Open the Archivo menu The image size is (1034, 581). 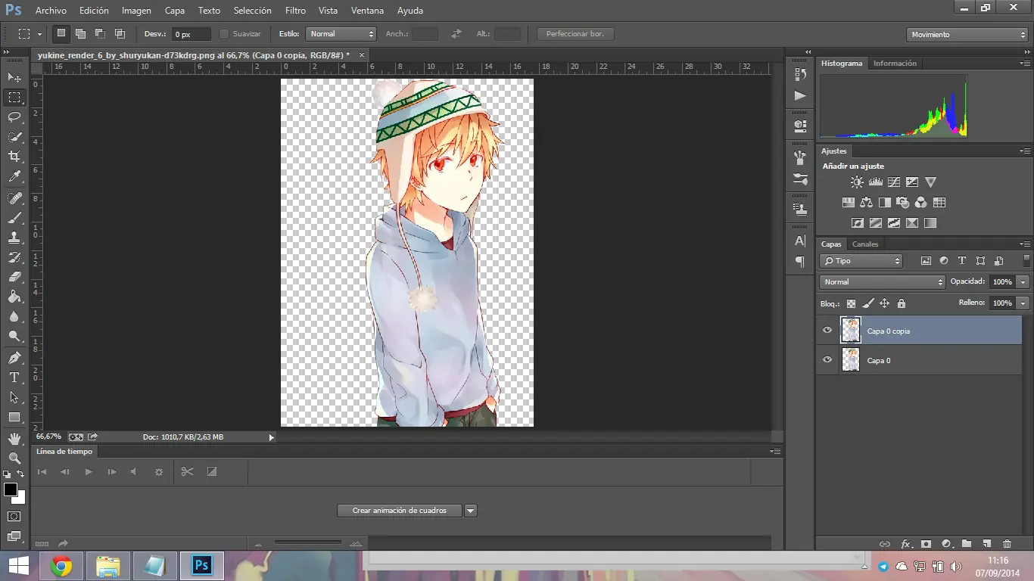click(x=51, y=11)
